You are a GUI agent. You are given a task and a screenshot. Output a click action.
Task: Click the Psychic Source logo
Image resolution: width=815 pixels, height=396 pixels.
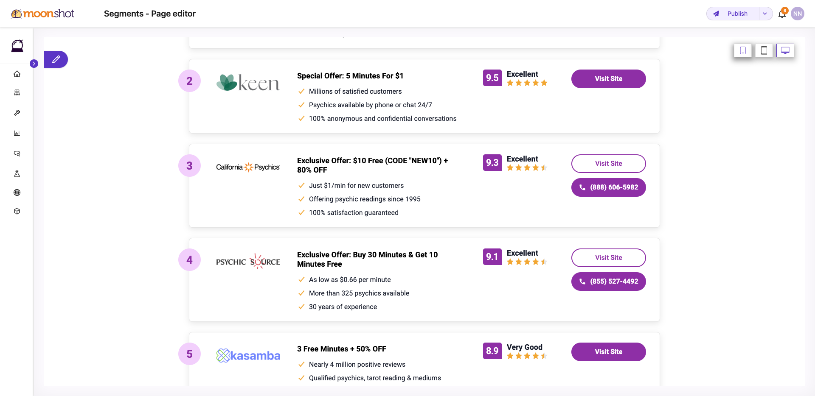pos(248,261)
